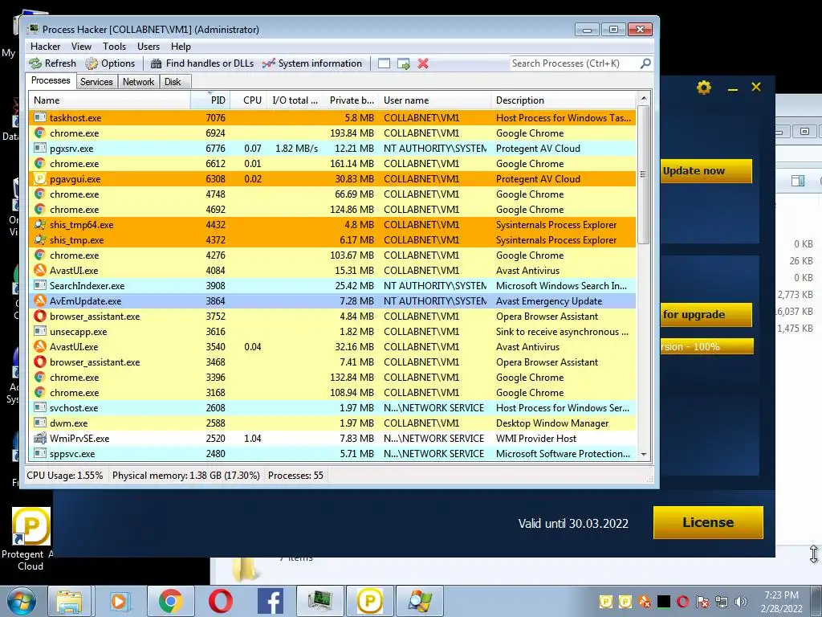The height and width of the screenshot is (617, 822).
Task: Select the taskhost.exe process row
Action: coord(333,118)
